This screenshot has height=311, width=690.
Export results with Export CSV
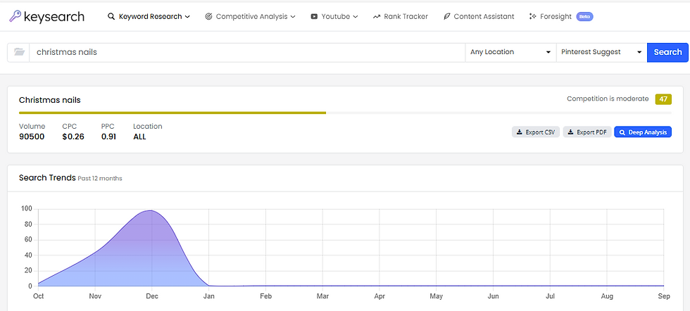click(535, 132)
